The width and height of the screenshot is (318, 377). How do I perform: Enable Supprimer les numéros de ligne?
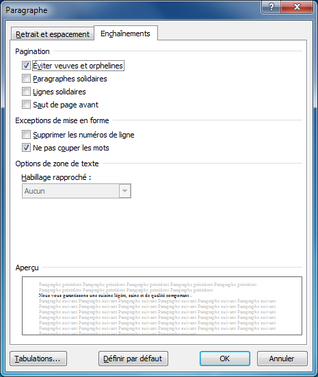[x=26, y=134]
